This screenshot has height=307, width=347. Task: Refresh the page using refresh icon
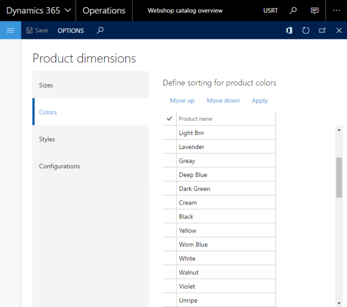pyautogui.click(x=306, y=30)
